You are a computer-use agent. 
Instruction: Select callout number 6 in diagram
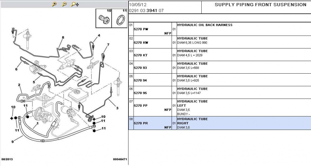[16, 69]
